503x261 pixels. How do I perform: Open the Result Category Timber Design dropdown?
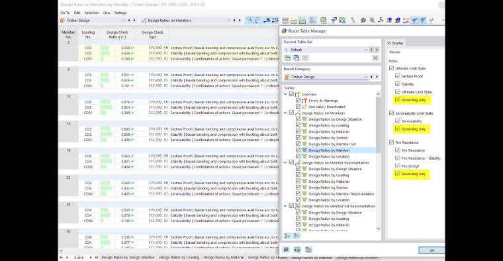point(366,77)
